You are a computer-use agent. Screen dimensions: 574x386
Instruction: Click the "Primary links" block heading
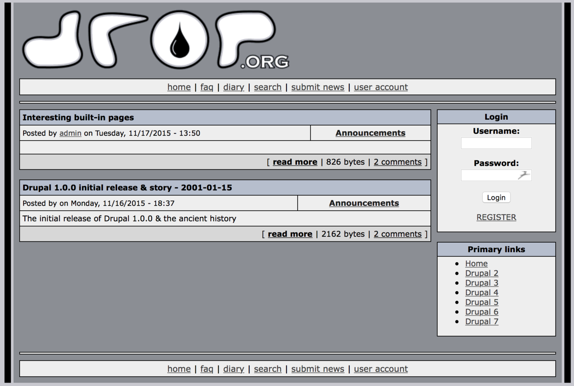[496, 249]
